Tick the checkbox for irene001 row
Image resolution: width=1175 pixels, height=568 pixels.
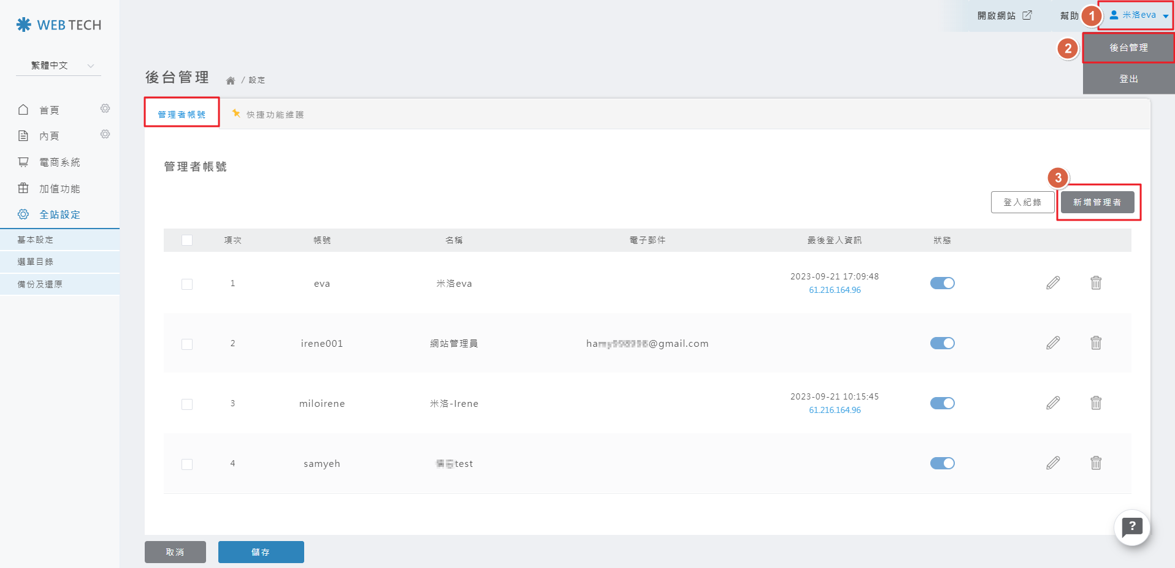(187, 344)
